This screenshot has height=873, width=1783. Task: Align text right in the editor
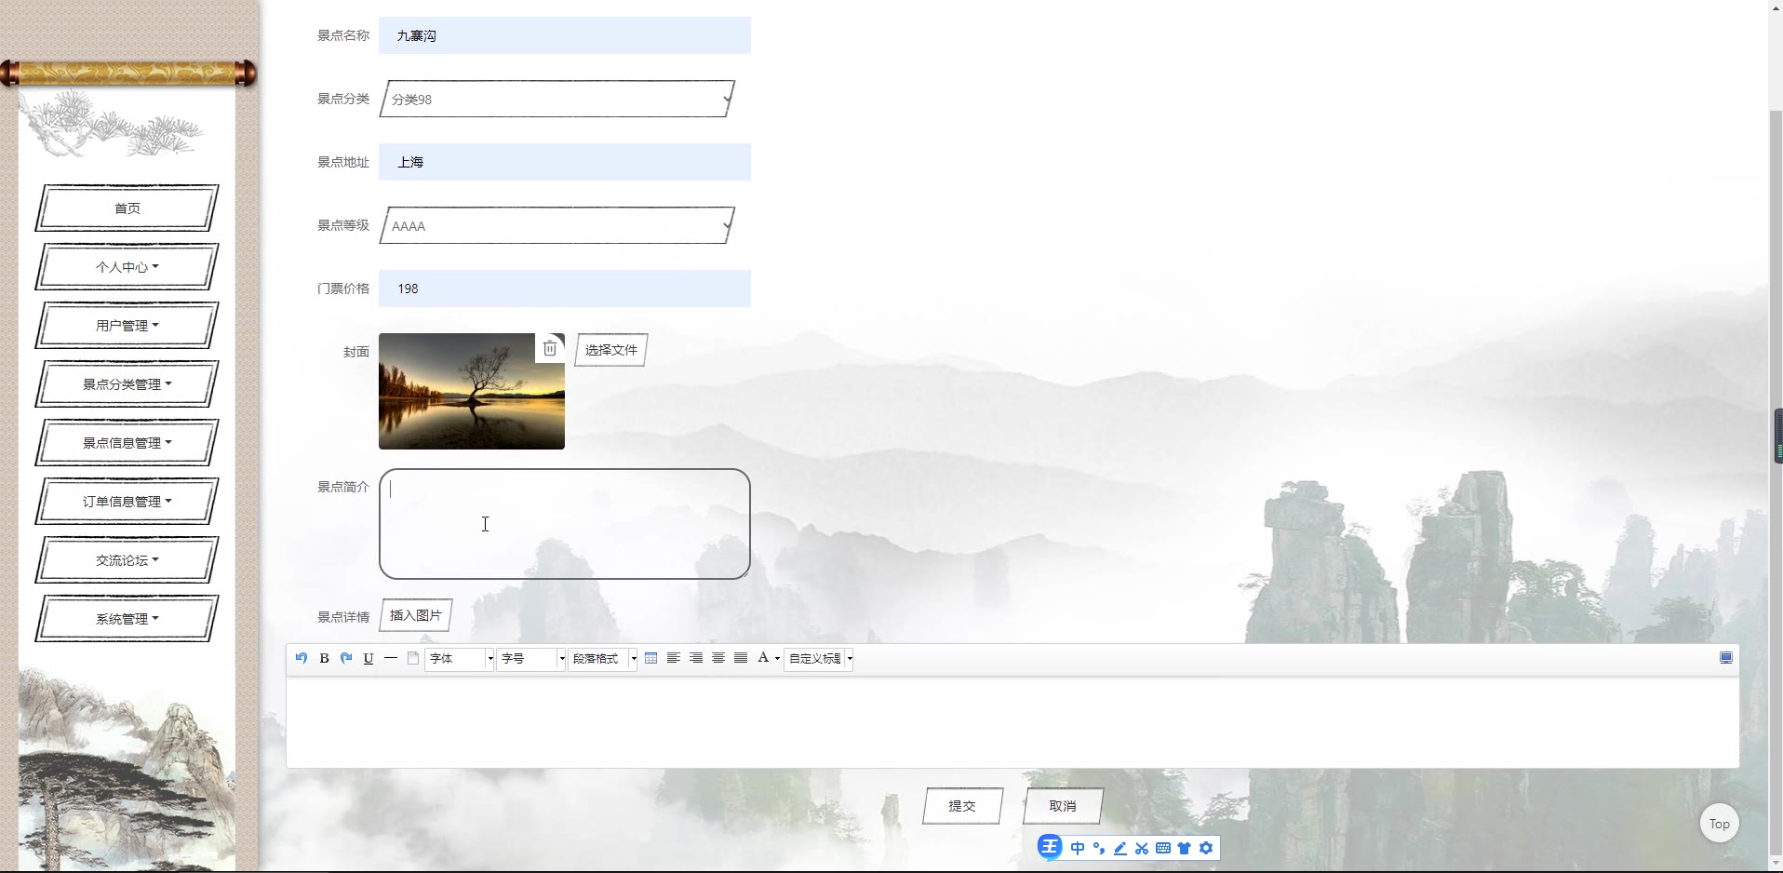[x=696, y=658]
